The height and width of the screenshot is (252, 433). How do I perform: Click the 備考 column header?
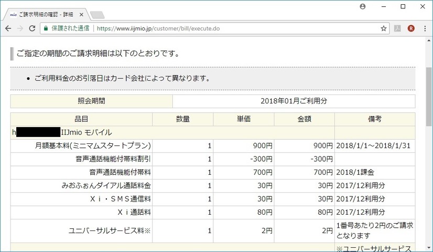375,119
